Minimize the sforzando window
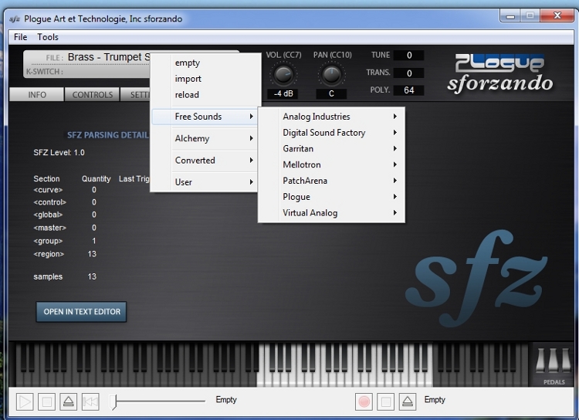Screen dimensions: 579x420 [x=510, y=15]
